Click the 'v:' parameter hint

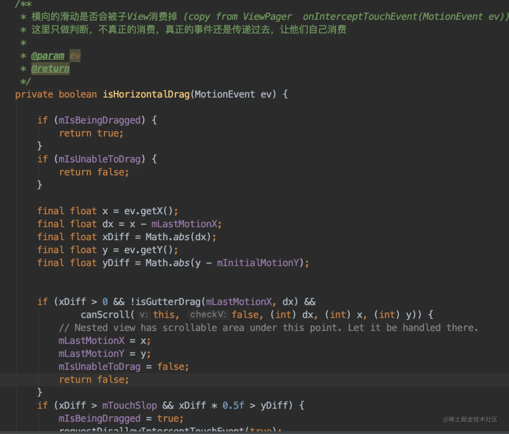click(x=143, y=315)
